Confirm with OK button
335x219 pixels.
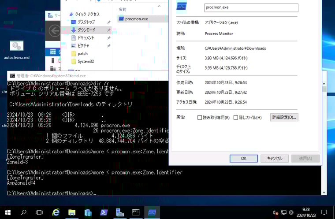(244, 158)
